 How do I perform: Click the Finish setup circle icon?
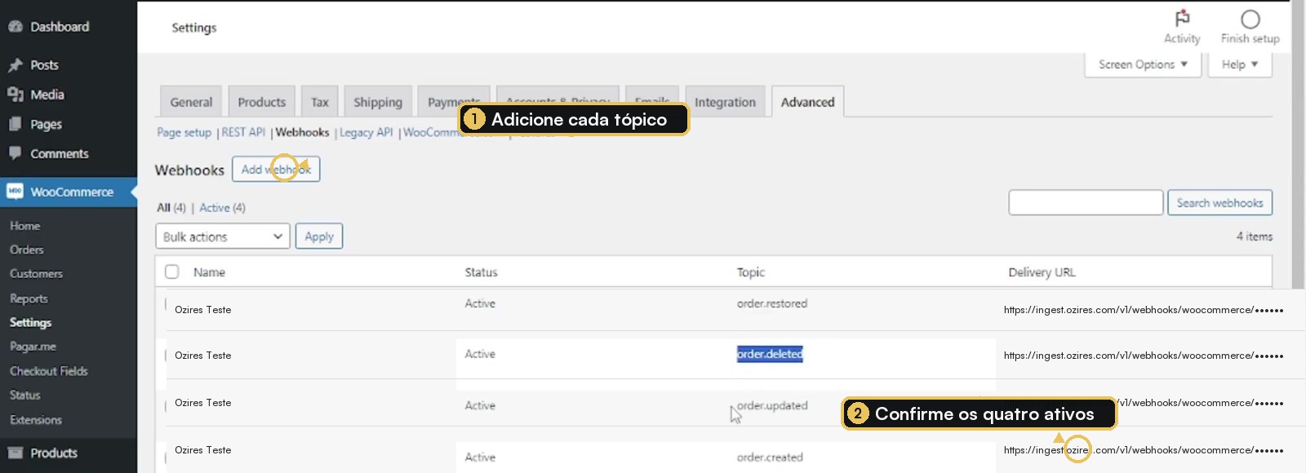[1250, 19]
